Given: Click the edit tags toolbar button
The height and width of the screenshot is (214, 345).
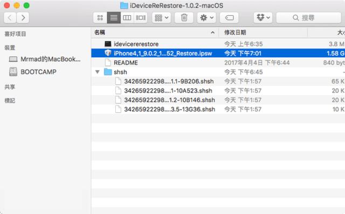Looking at the screenshot, I should click(x=229, y=17).
